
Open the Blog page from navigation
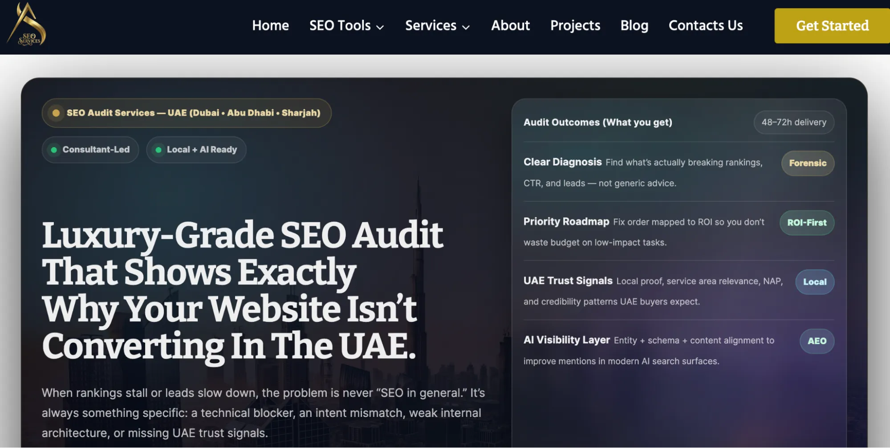(x=634, y=25)
